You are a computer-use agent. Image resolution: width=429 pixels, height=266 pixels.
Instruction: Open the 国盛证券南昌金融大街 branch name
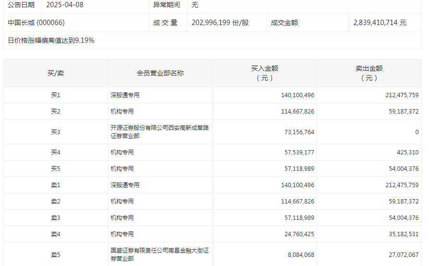click(x=159, y=254)
